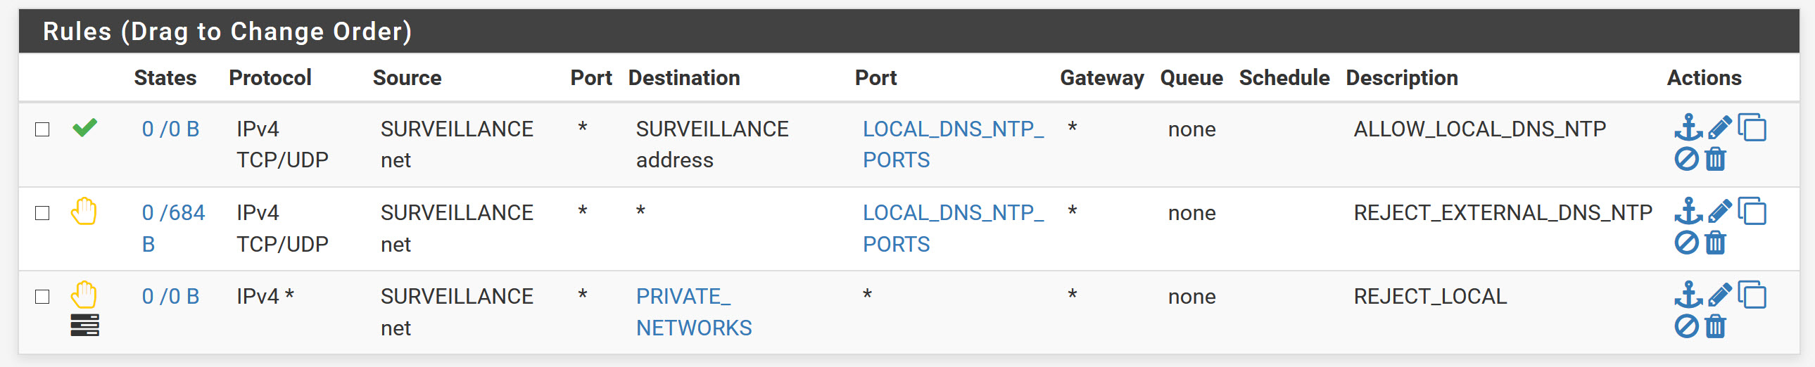Disable the ALLOW_LOCAL_DNS_NTP rule
Image resolution: width=1815 pixels, height=367 pixels.
pyautogui.click(x=1686, y=159)
